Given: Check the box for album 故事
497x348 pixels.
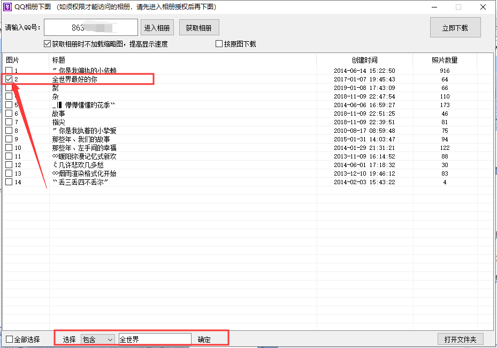Looking at the screenshot, I should coord(9,114).
